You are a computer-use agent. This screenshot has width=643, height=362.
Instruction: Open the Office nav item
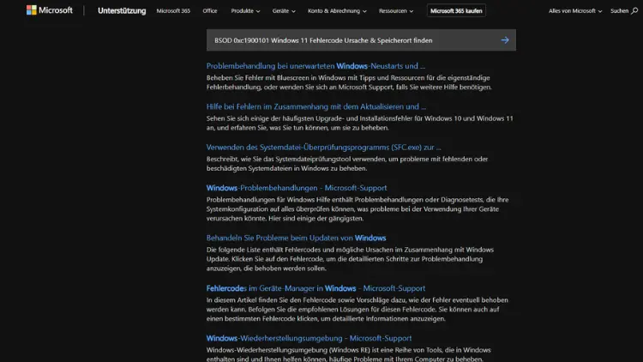[209, 11]
